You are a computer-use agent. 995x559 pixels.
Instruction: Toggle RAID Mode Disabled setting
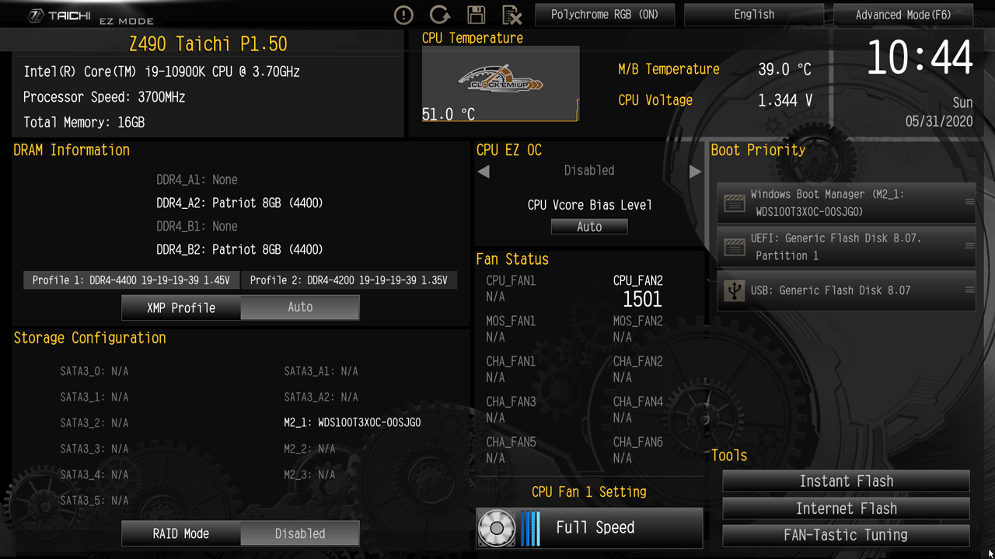(300, 533)
